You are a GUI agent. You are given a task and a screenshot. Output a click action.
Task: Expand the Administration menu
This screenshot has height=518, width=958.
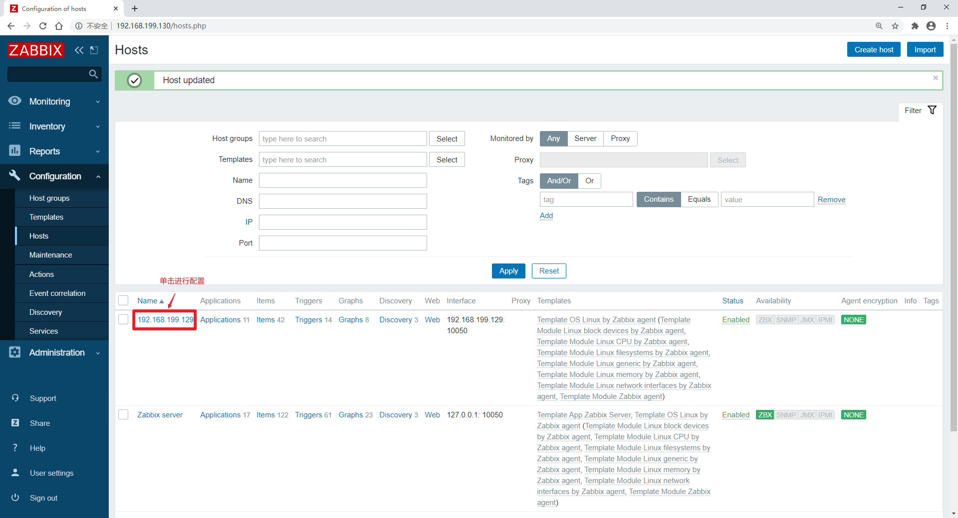click(x=54, y=352)
